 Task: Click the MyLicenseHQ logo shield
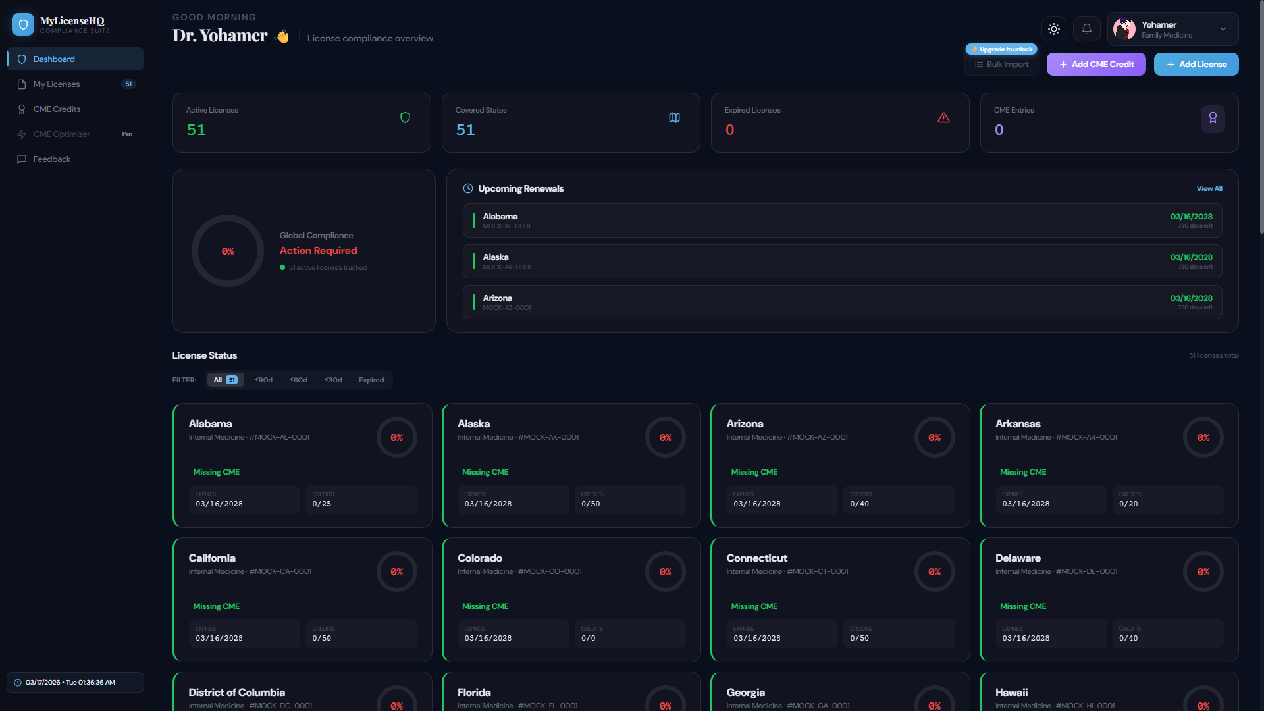click(x=23, y=24)
